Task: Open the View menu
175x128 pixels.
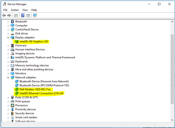Action: coord(25,10)
